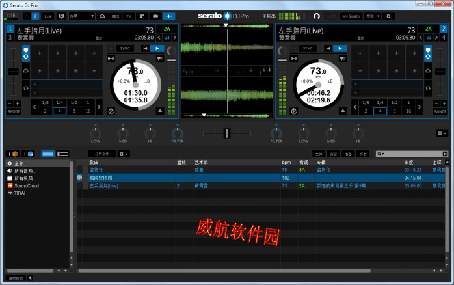Click SoundCloud icon in library sidebar
Screen dimensions: 454x285
pyautogui.click(x=10, y=185)
